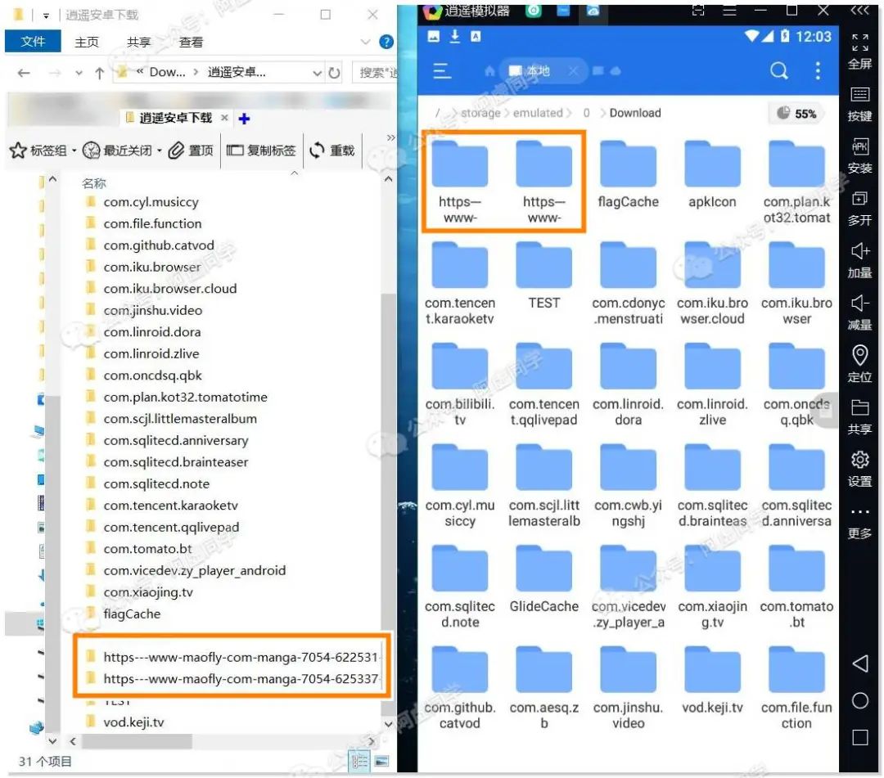Viewport: 884px width, 778px height.
Task: Click the 复制标签 button
Action: click(261, 151)
